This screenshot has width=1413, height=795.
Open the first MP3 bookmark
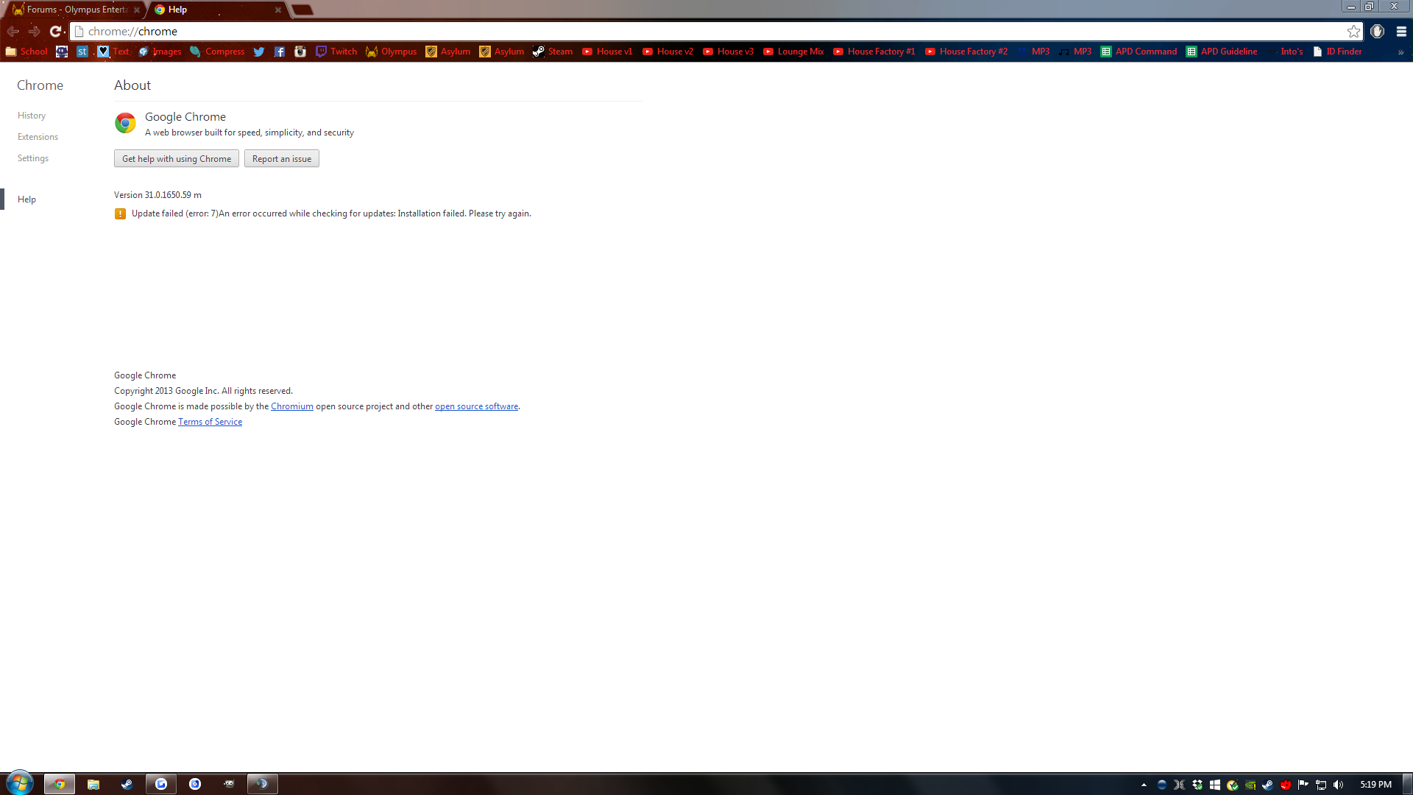pyautogui.click(x=1034, y=52)
